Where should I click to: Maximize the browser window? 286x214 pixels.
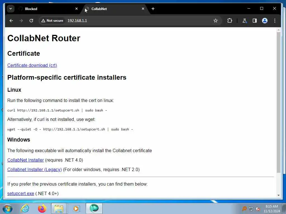pyautogui.click(x=261, y=9)
